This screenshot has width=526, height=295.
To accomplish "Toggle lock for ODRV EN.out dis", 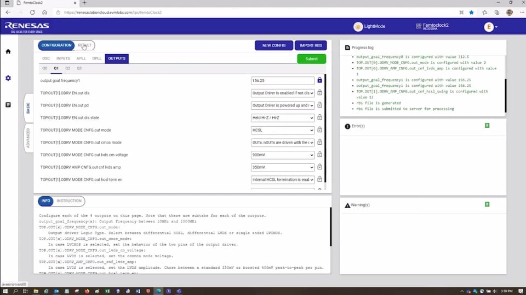I will [x=319, y=93].
